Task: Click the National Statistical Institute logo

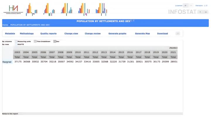Action: coord(13,10)
